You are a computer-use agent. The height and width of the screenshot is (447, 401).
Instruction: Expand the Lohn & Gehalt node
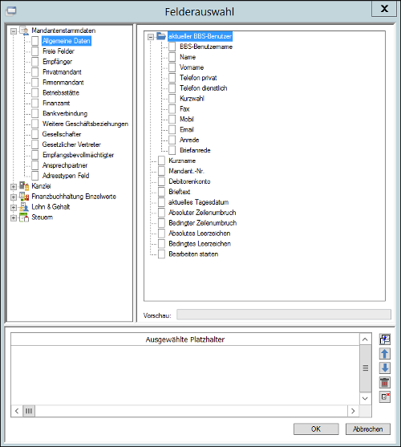tap(14, 208)
